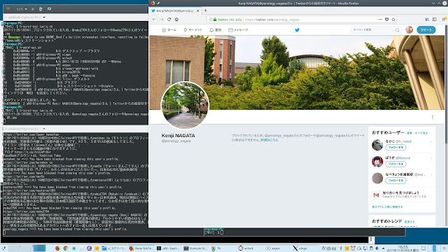448x252 pixels.
Task: Show site identity info lock icon
Action: click(215, 20)
